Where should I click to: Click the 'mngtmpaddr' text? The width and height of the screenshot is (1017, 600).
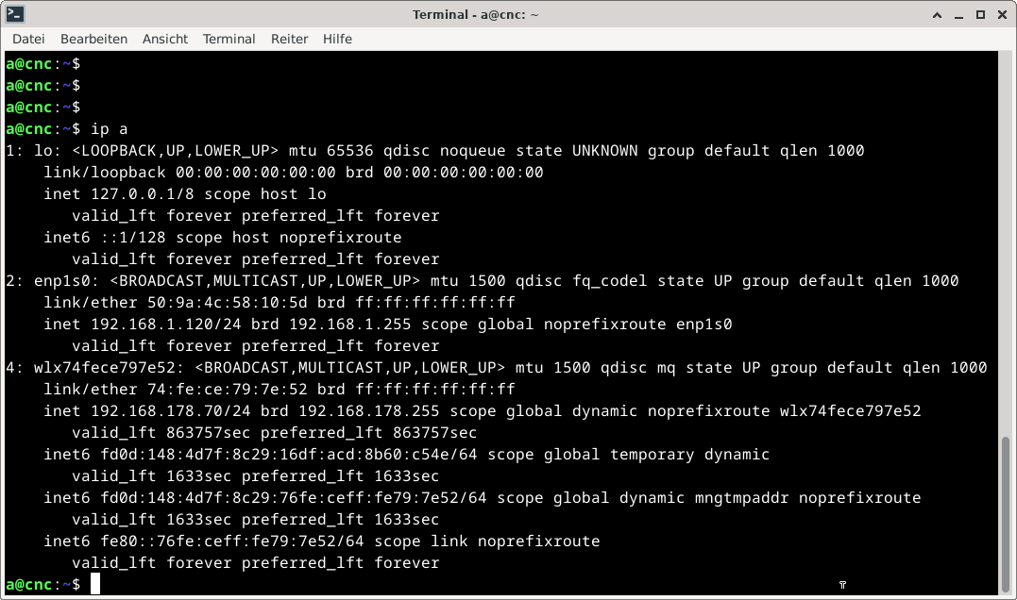(x=741, y=497)
